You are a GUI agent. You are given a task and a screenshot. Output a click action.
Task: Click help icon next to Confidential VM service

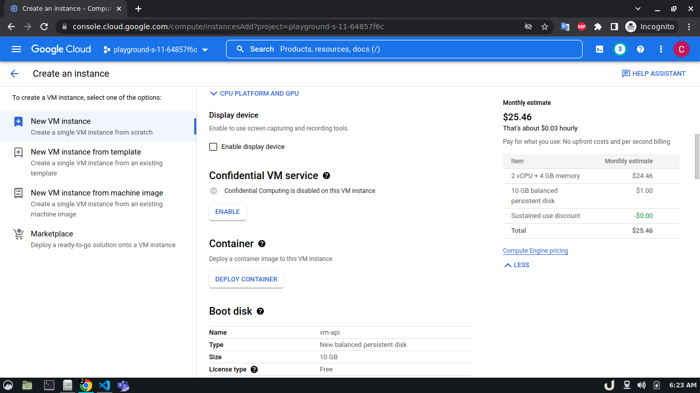pyautogui.click(x=326, y=176)
